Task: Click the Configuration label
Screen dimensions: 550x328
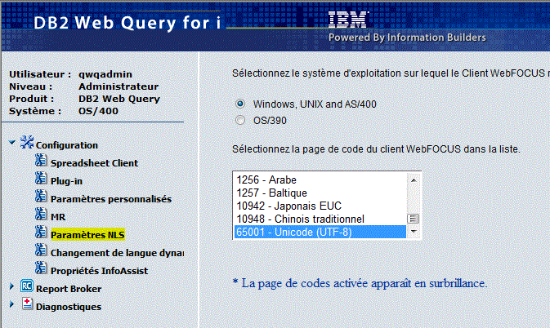Action: click(x=67, y=145)
